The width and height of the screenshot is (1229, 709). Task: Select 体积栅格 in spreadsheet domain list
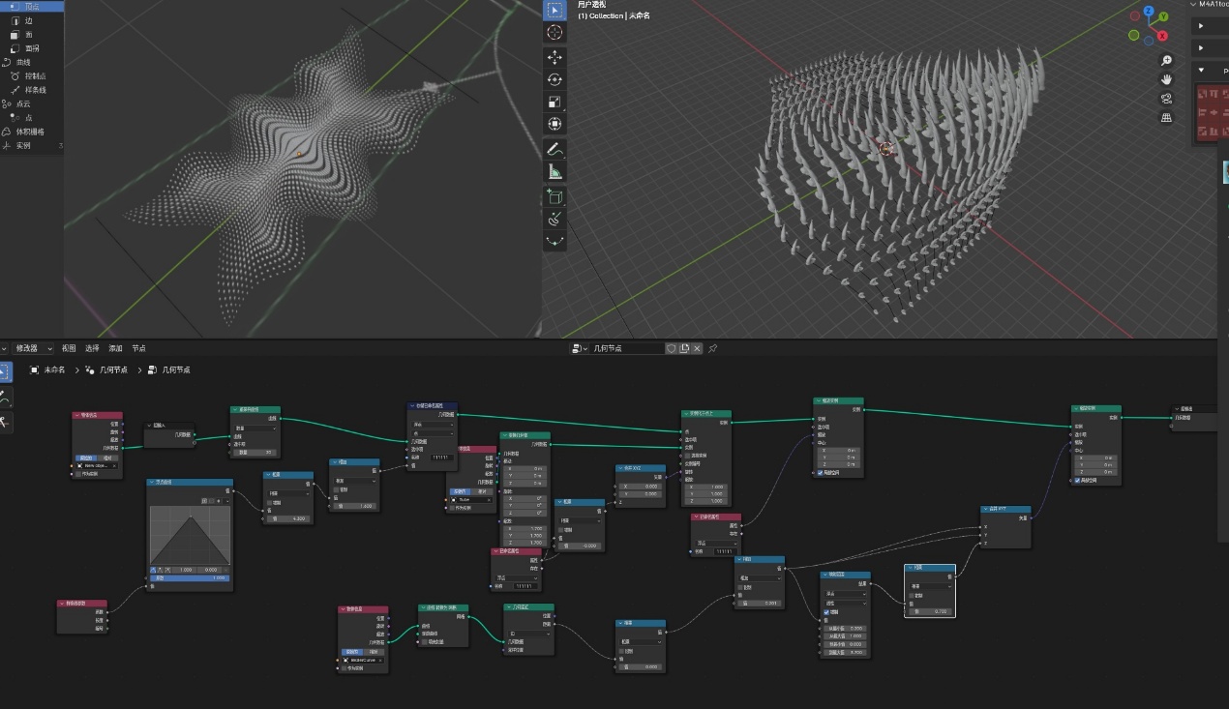click(28, 132)
